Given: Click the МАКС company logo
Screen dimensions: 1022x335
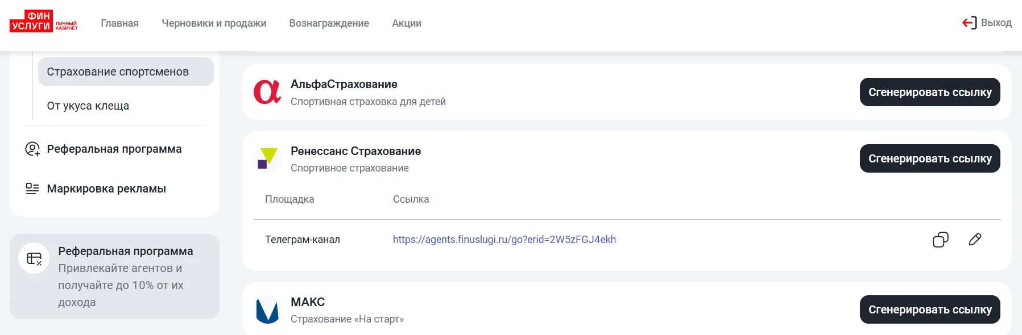Looking at the screenshot, I should [267, 310].
